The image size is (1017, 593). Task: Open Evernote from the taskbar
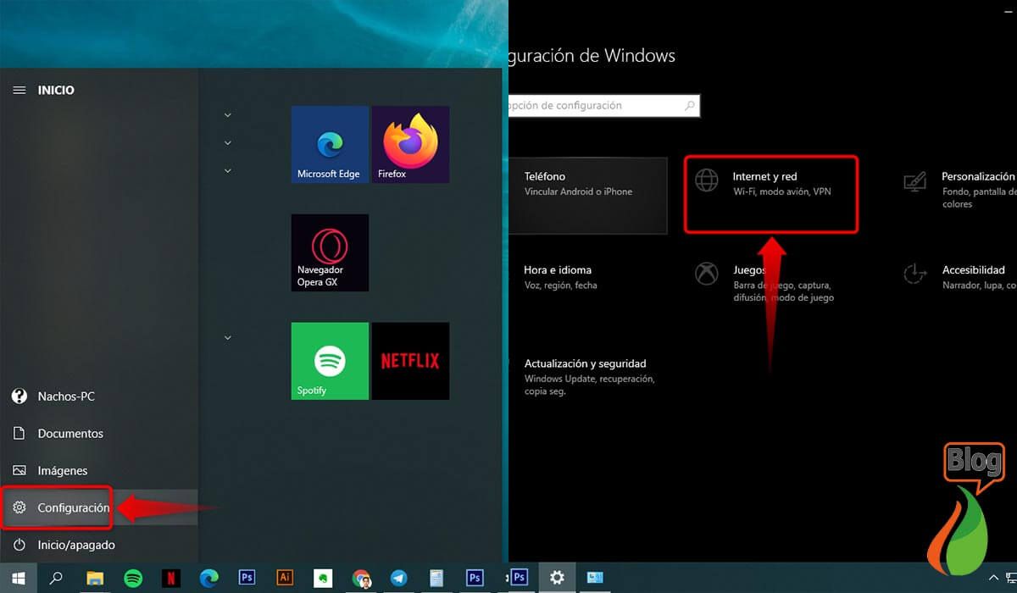[x=323, y=578]
